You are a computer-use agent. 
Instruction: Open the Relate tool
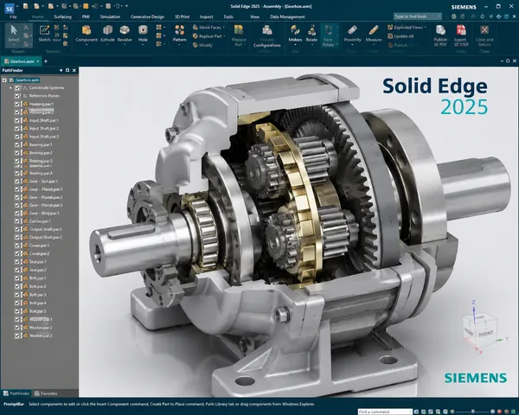point(311,34)
